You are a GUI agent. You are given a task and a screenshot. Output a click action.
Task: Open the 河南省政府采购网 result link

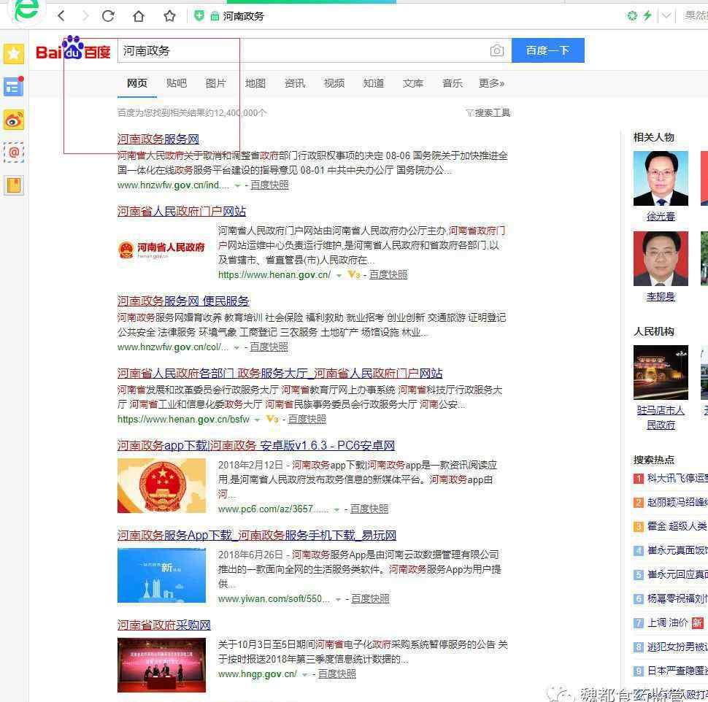(x=164, y=625)
